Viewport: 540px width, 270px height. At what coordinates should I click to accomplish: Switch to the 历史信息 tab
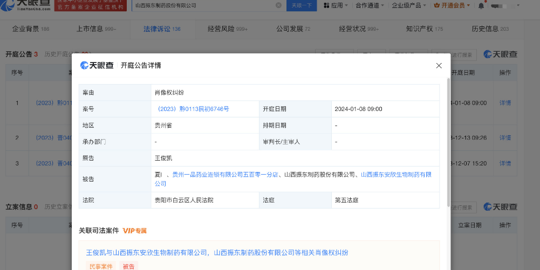490,29
